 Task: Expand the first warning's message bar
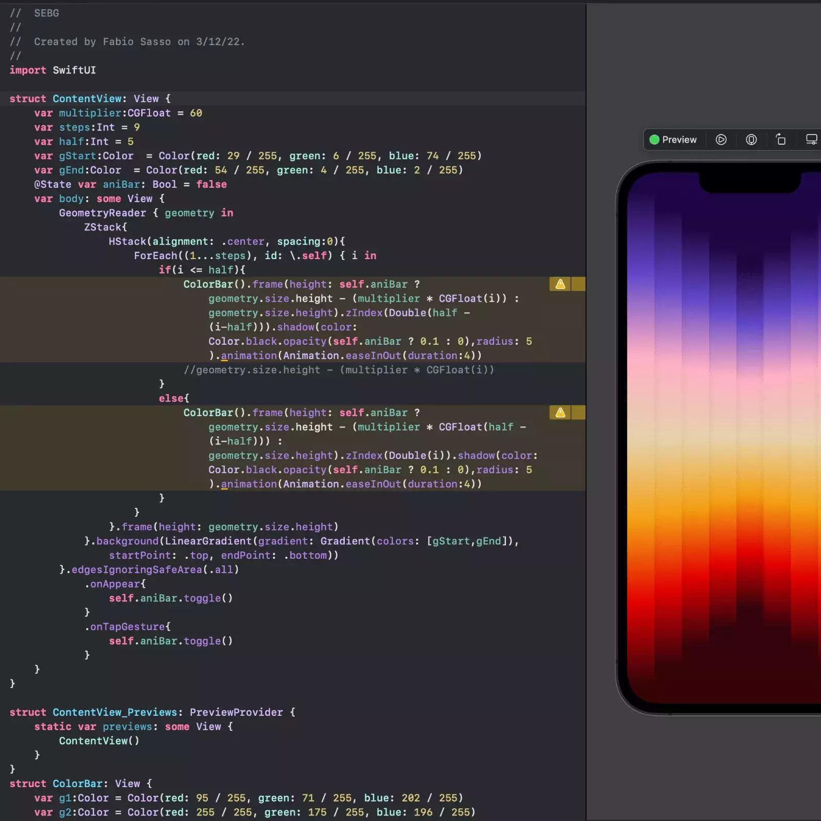[579, 284]
